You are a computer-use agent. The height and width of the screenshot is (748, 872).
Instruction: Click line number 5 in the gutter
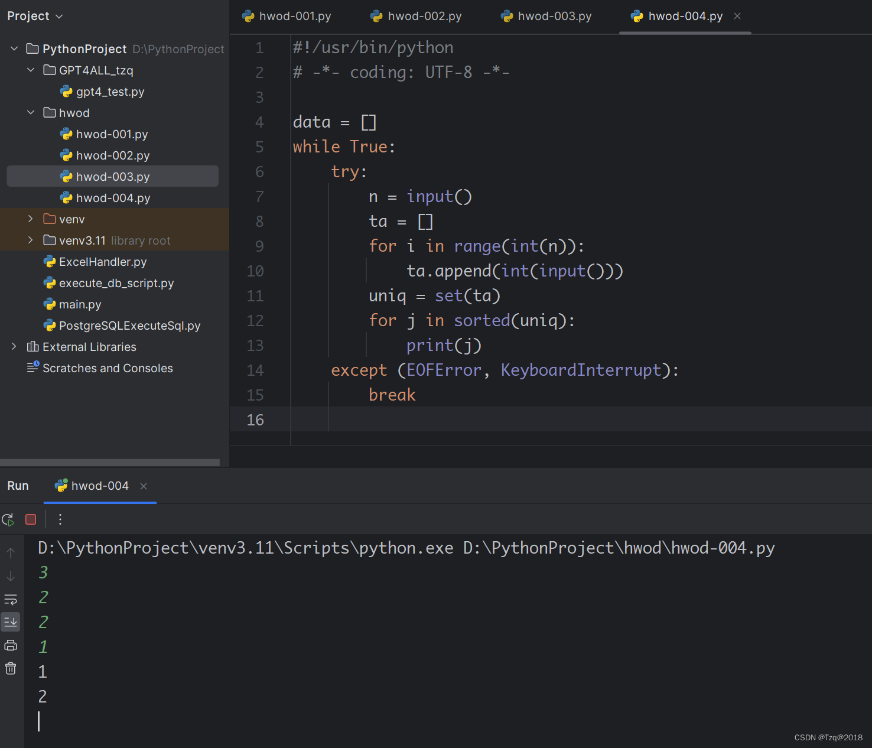pos(259,147)
